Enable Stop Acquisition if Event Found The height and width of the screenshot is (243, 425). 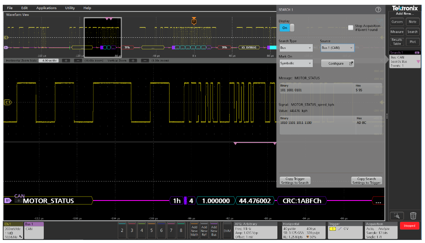tap(351, 27)
